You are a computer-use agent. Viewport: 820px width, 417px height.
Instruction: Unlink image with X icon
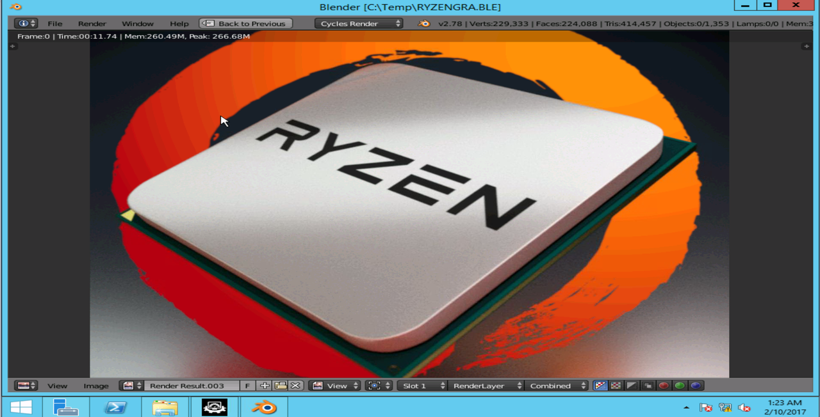295,386
